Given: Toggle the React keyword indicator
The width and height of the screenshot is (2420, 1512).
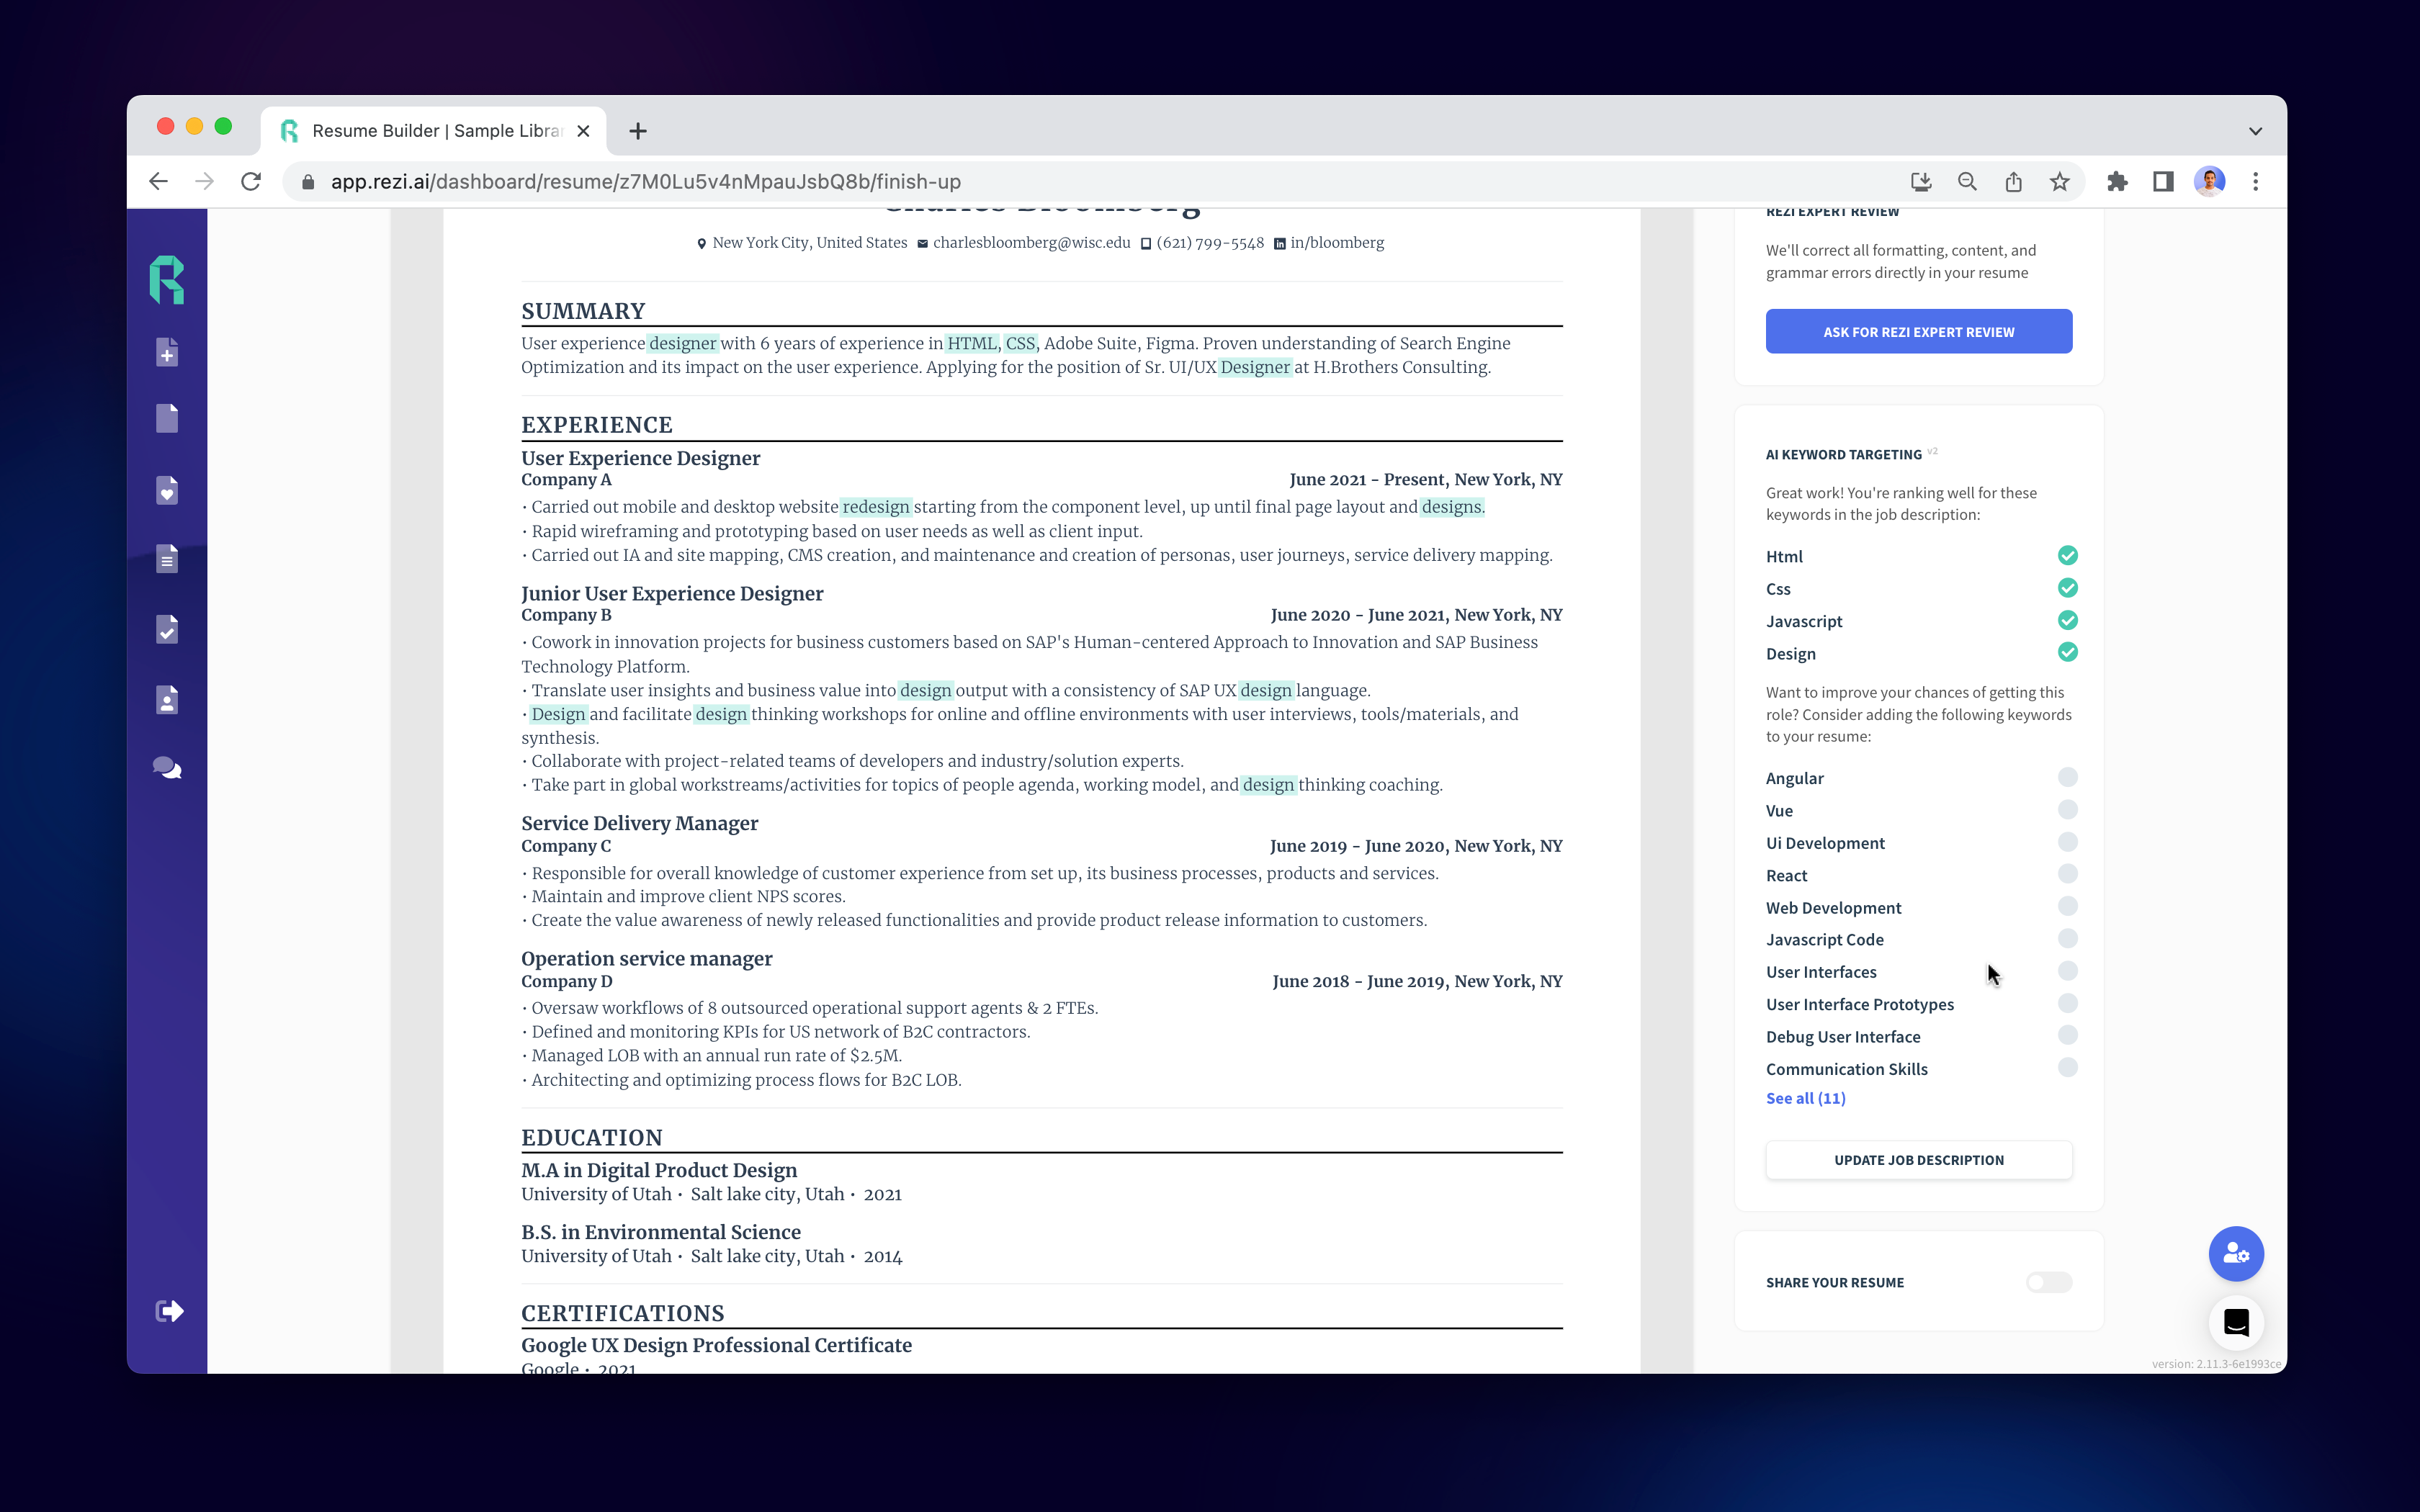Looking at the screenshot, I should [2068, 874].
